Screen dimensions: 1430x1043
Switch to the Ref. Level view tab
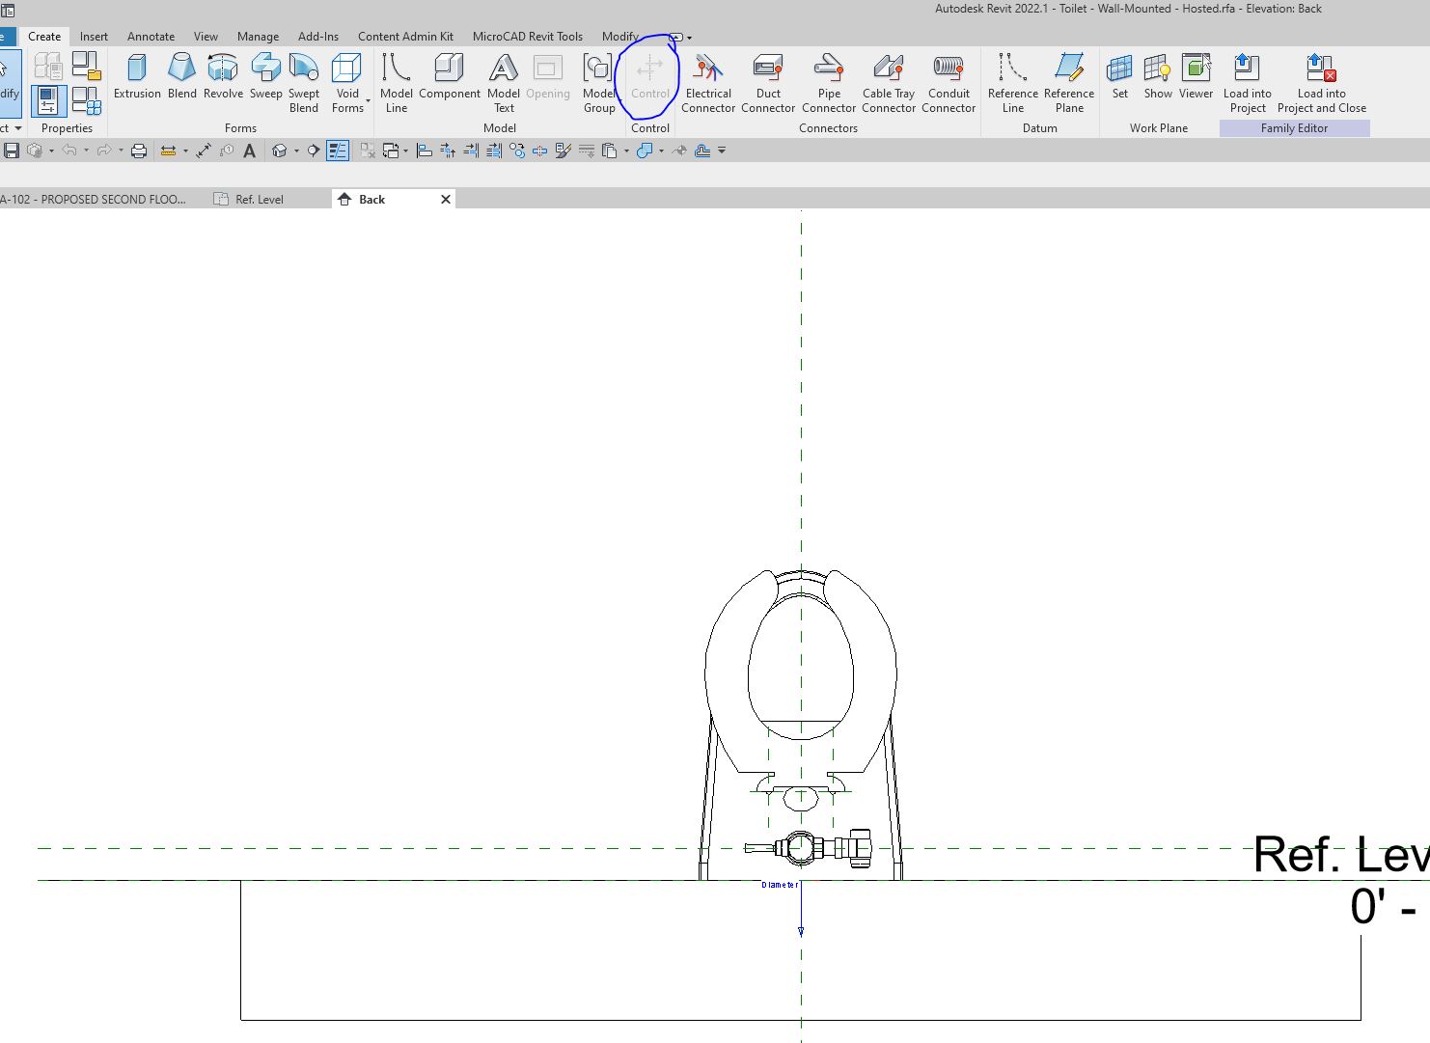[259, 199]
